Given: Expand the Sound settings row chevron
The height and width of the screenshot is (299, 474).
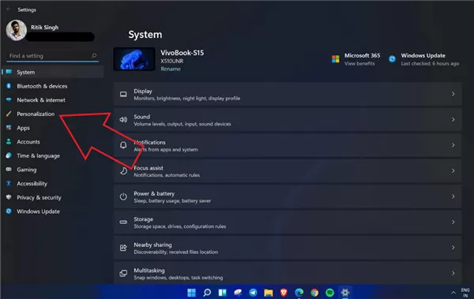Looking at the screenshot, I should pyautogui.click(x=453, y=120).
